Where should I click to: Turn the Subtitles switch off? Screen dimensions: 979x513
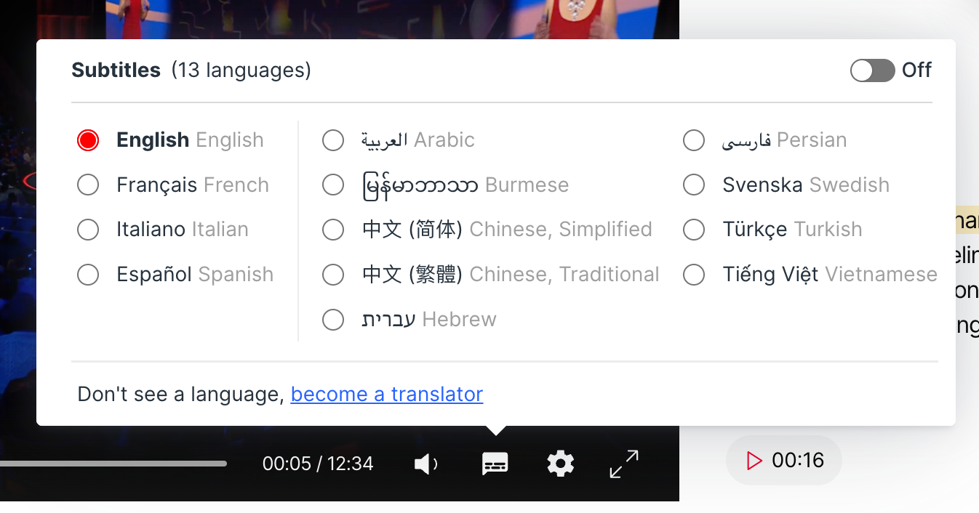872,70
